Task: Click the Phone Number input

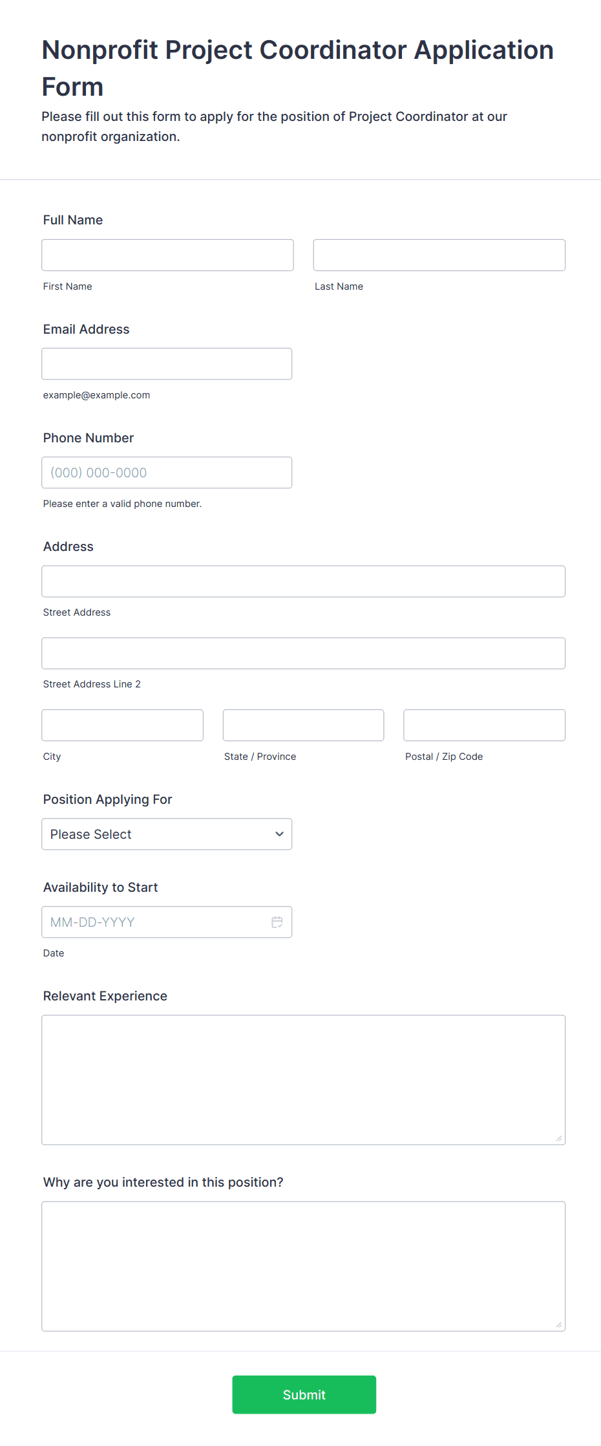Action: [167, 473]
